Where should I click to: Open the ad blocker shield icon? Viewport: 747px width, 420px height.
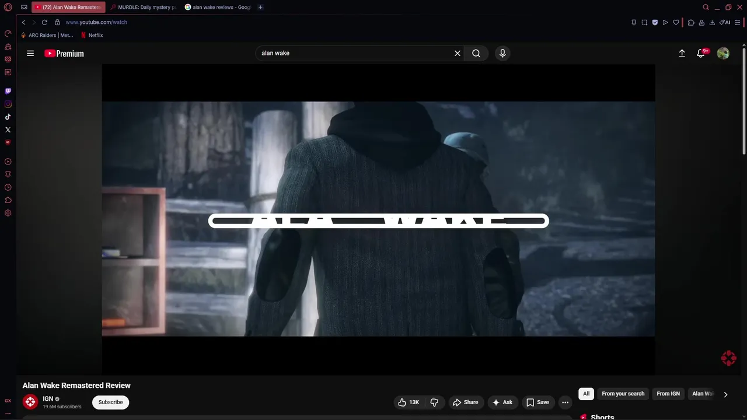pyautogui.click(x=655, y=22)
